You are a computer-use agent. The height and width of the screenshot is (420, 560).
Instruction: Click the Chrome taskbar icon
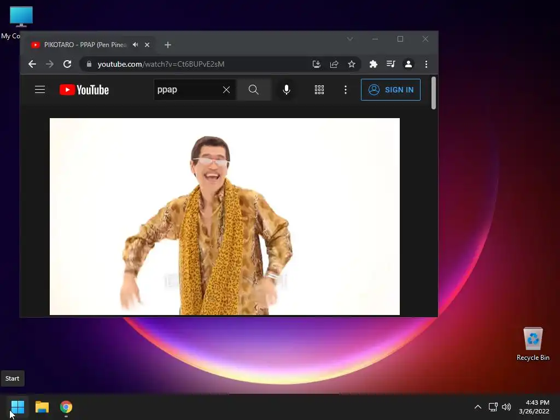(66, 407)
